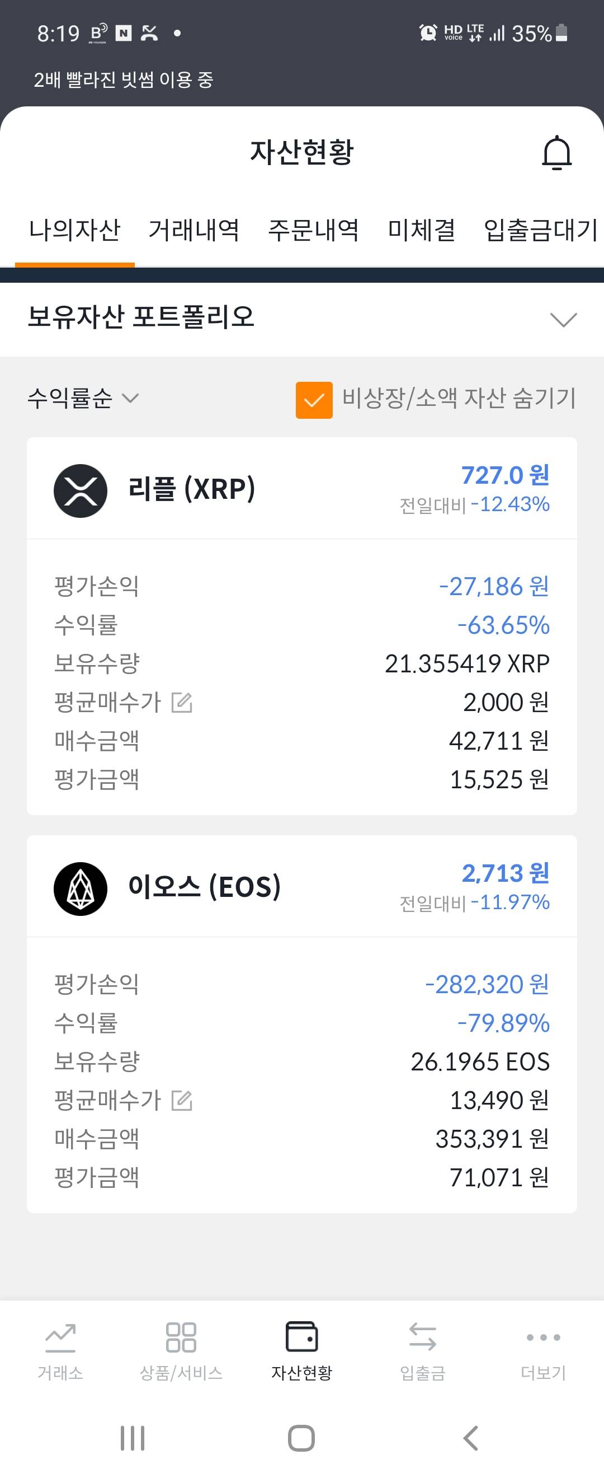Tap the 자산현황 wallet icon

pos(301,1337)
